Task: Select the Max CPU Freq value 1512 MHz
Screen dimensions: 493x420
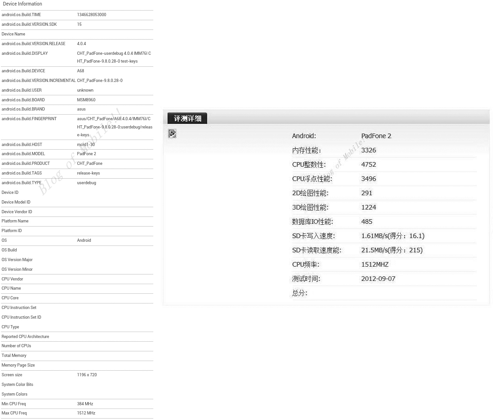Action: tap(86, 413)
